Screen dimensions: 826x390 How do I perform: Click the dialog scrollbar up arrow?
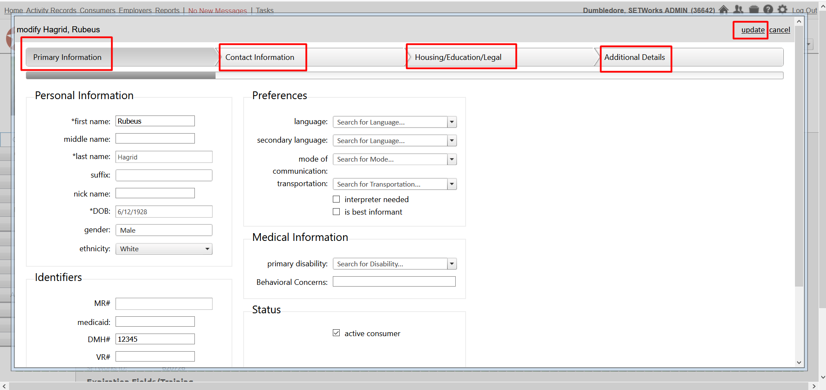[x=799, y=22]
